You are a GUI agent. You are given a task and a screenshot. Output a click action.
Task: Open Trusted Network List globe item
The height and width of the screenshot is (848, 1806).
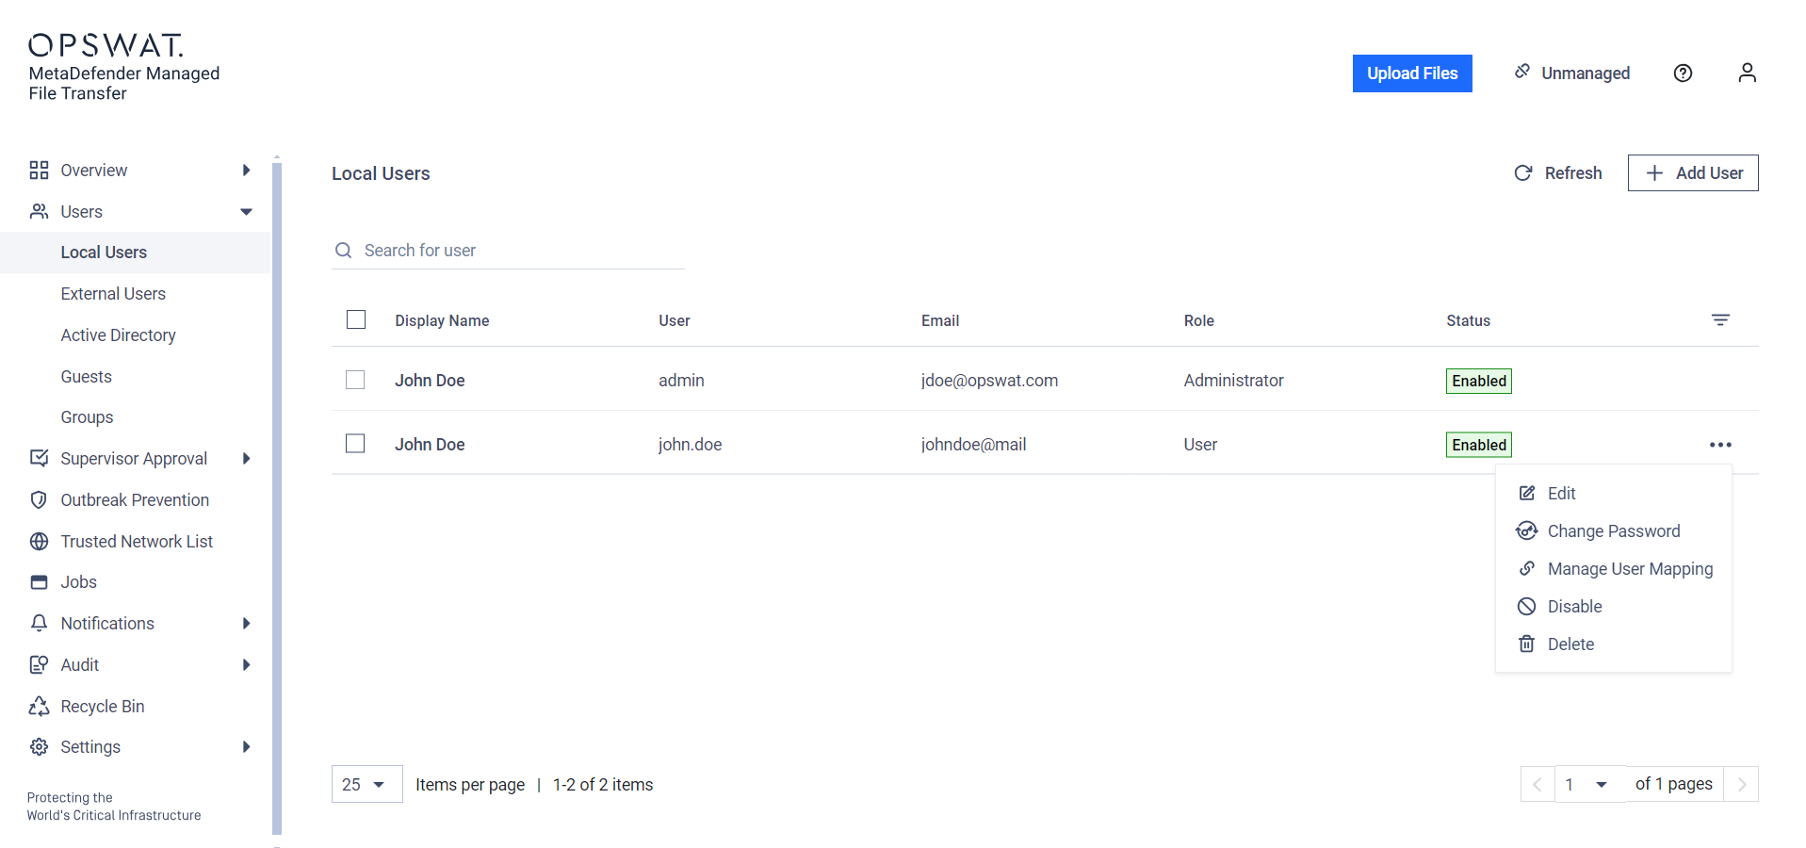pyautogui.click(x=136, y=542)
